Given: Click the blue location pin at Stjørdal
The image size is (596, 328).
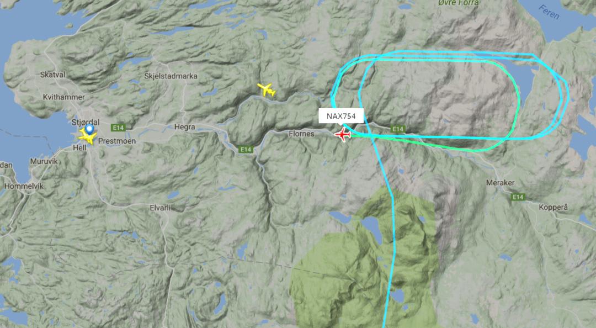Looking at the screenshot, I should (89, 129).
